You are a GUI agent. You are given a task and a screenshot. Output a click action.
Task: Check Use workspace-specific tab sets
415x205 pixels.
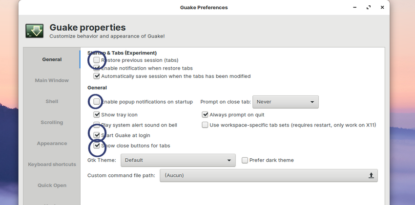tap(205, 125)
